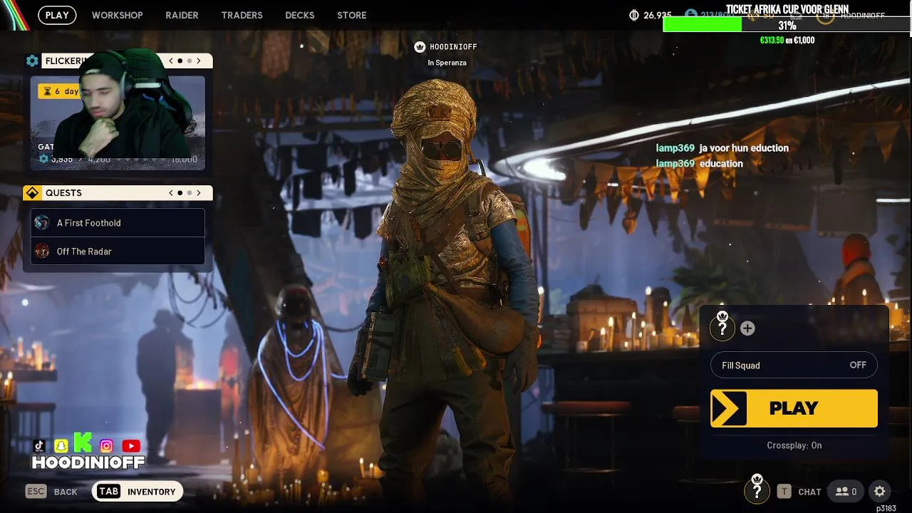Click the Snapchat icon in stream overlay
Viewport: 912px width, 513px height.
coord(61,446)
